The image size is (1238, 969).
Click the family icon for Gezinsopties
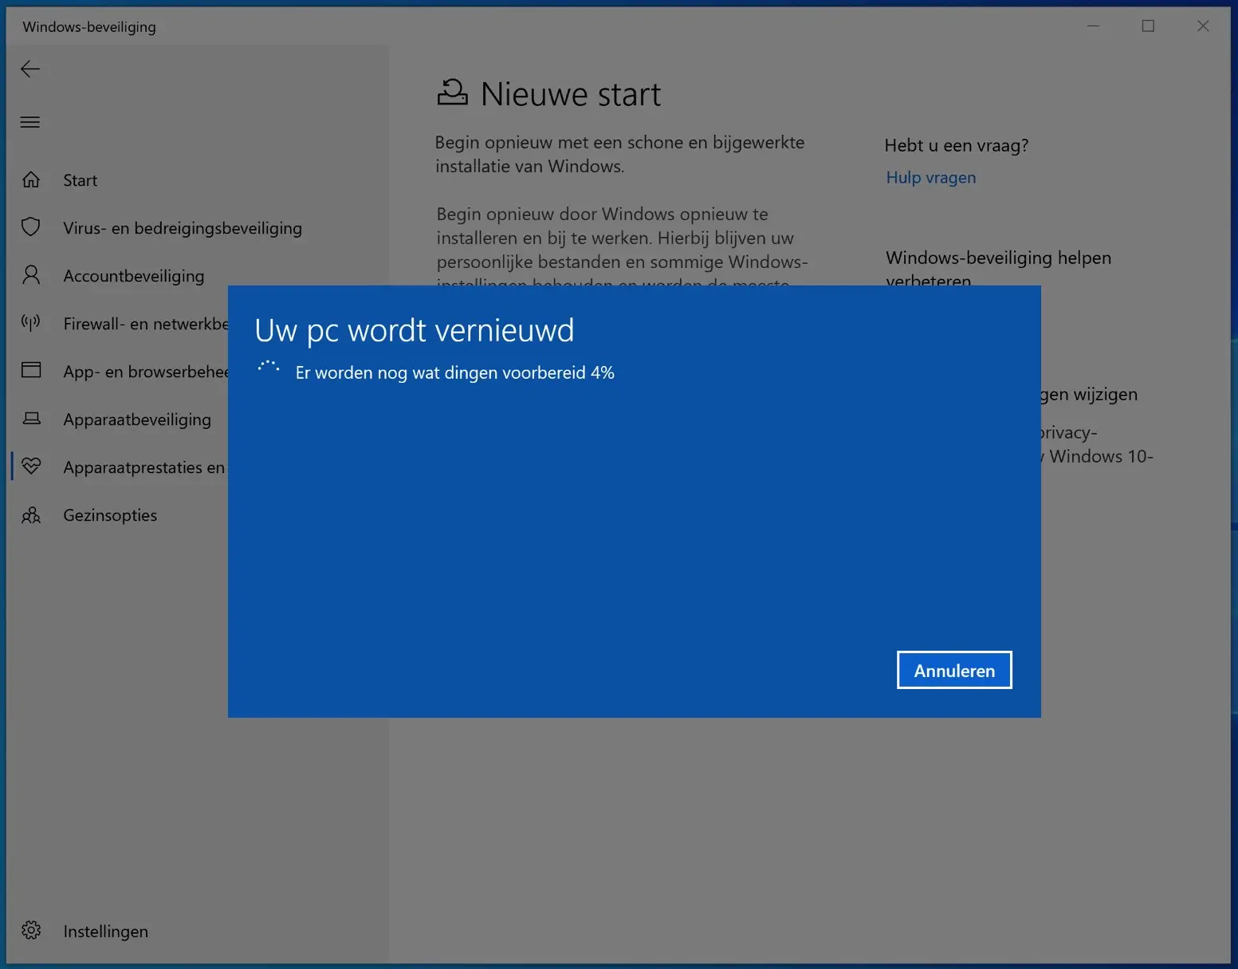tap(31, 515)
